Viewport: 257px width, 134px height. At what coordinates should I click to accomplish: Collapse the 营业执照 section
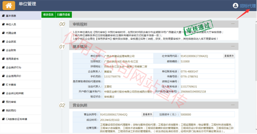[x=233, y=105]
